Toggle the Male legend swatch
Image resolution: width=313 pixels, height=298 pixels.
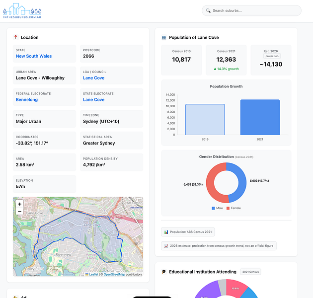(213, 208)
